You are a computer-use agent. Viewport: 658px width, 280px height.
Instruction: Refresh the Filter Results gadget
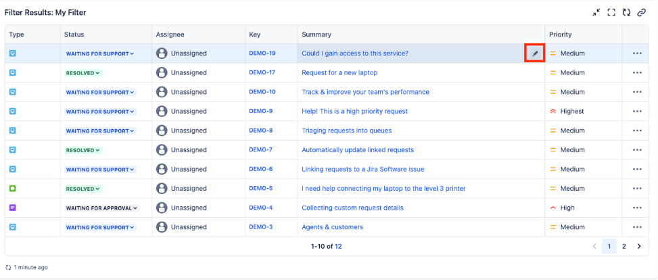[626, 13]
